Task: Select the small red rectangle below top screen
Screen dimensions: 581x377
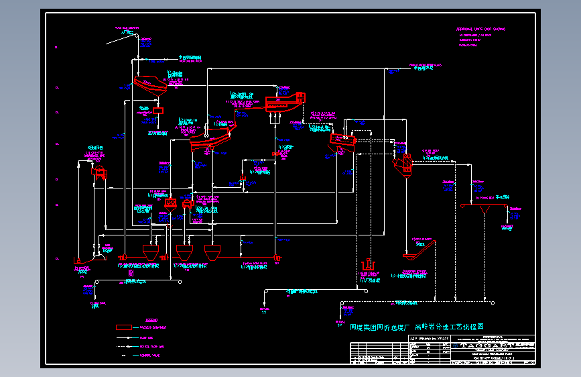Action: (x=158, y=110)
